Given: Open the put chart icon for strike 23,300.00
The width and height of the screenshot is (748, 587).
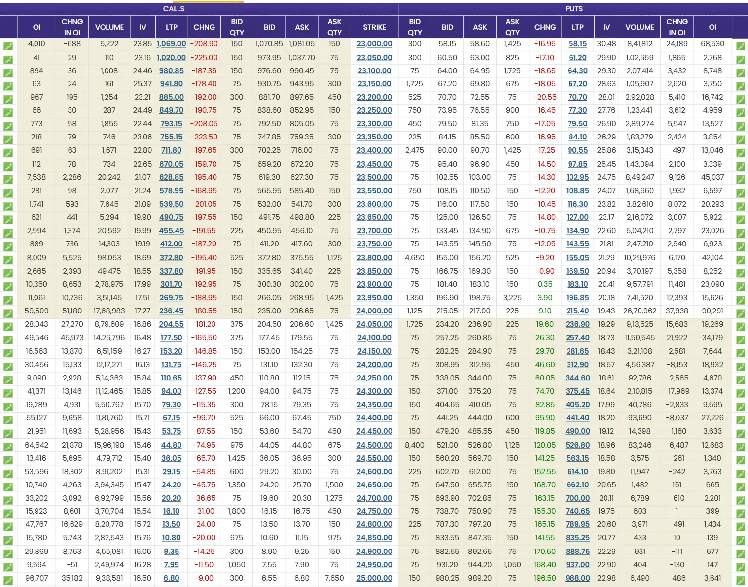Looking at the screenshot, I should pos(740,126).
